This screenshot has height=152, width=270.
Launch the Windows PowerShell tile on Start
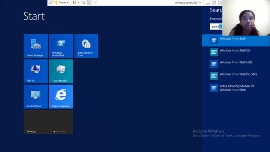61,46
